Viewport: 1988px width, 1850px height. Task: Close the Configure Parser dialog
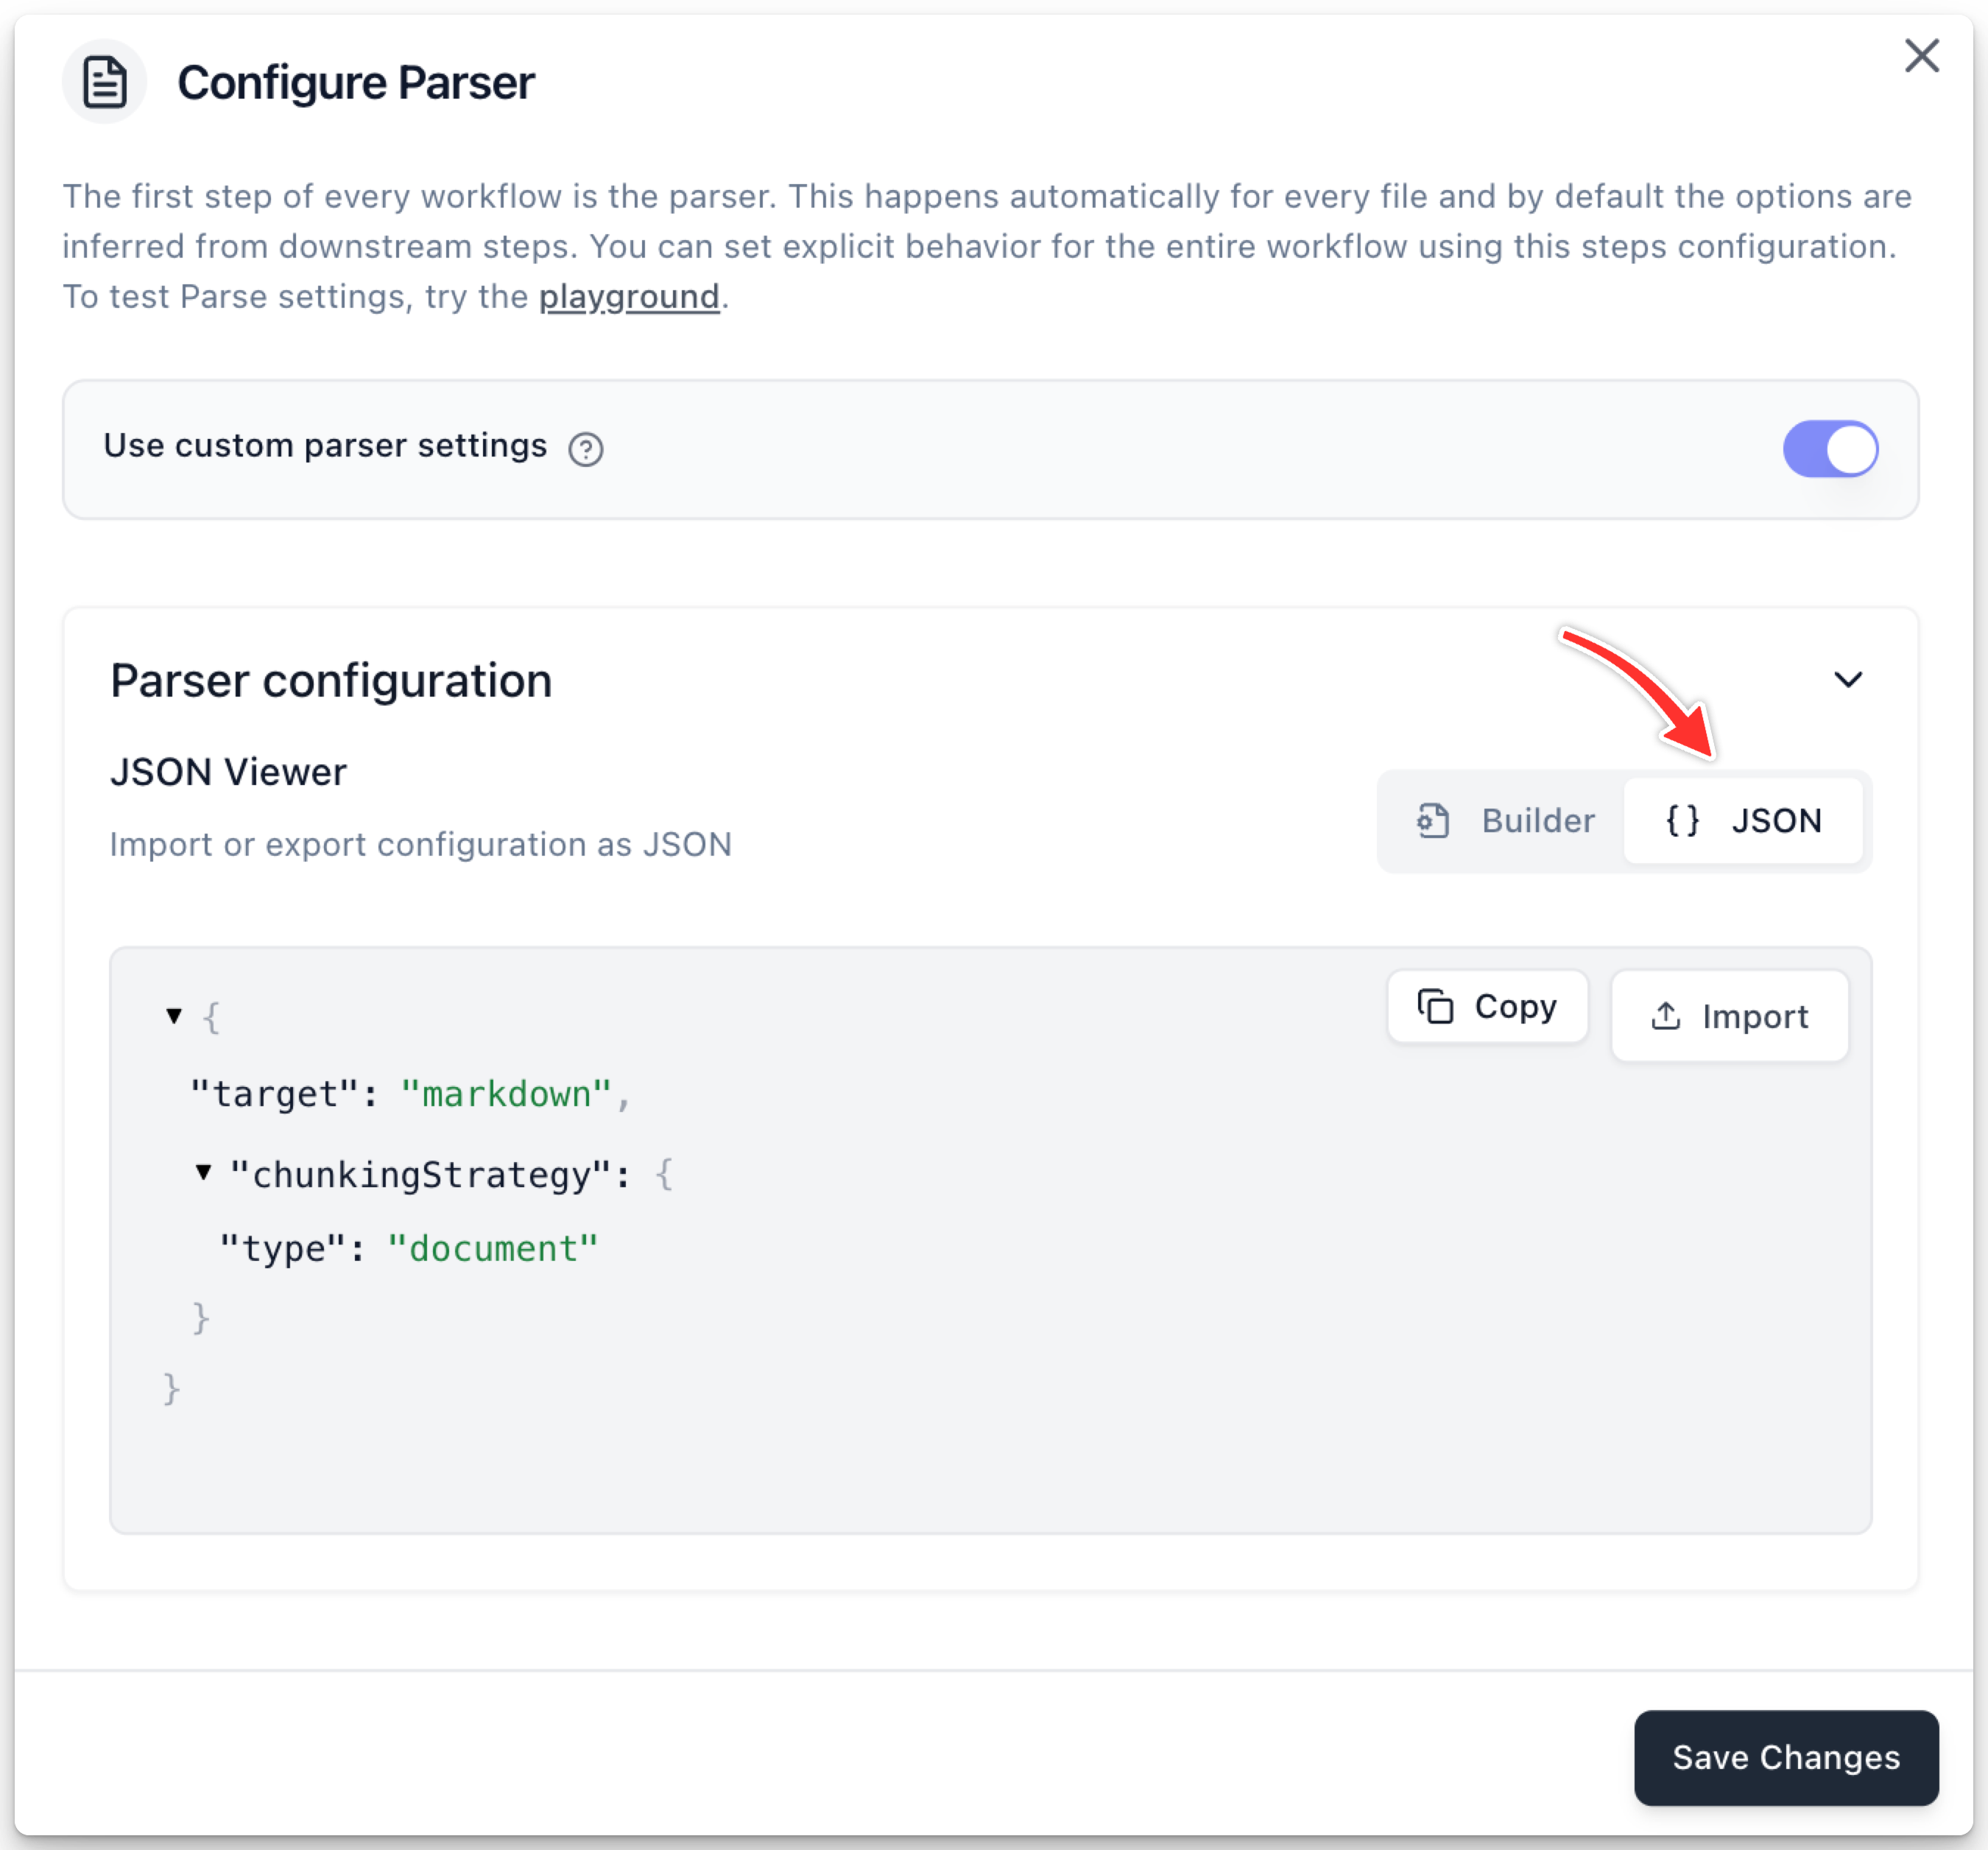click(x=1920, y=57)
